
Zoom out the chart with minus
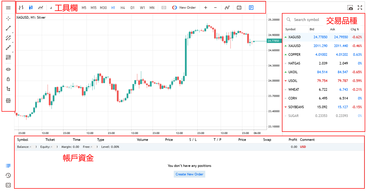tap(215, 8)
